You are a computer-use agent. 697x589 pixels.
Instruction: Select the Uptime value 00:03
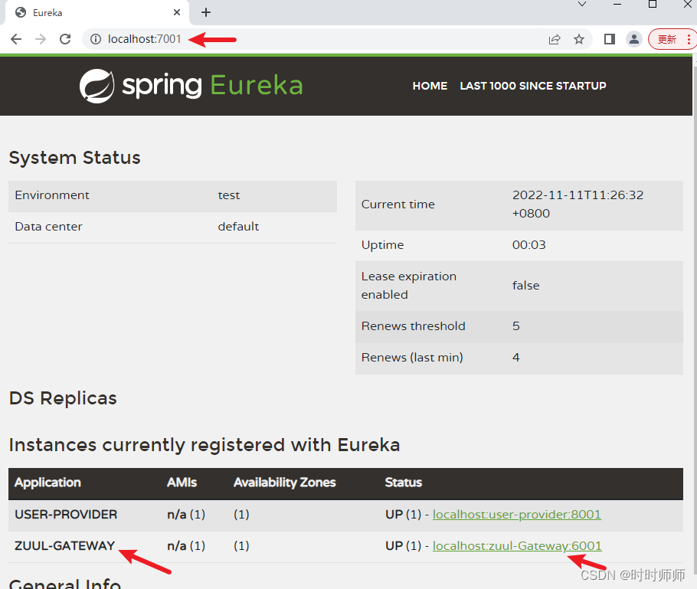[528, 245]
